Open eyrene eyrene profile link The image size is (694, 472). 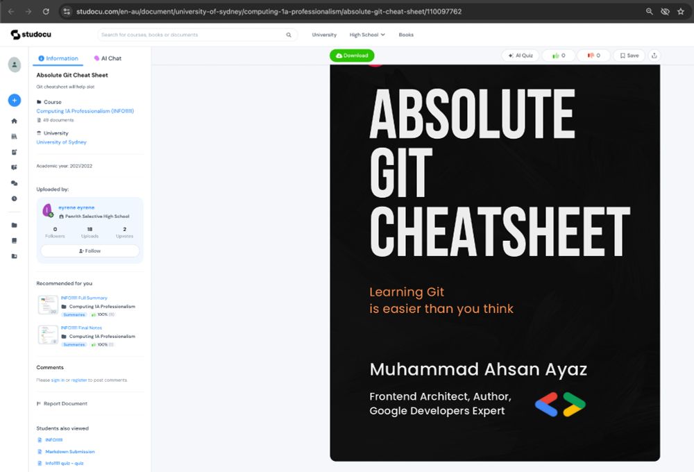click(76, 208)
